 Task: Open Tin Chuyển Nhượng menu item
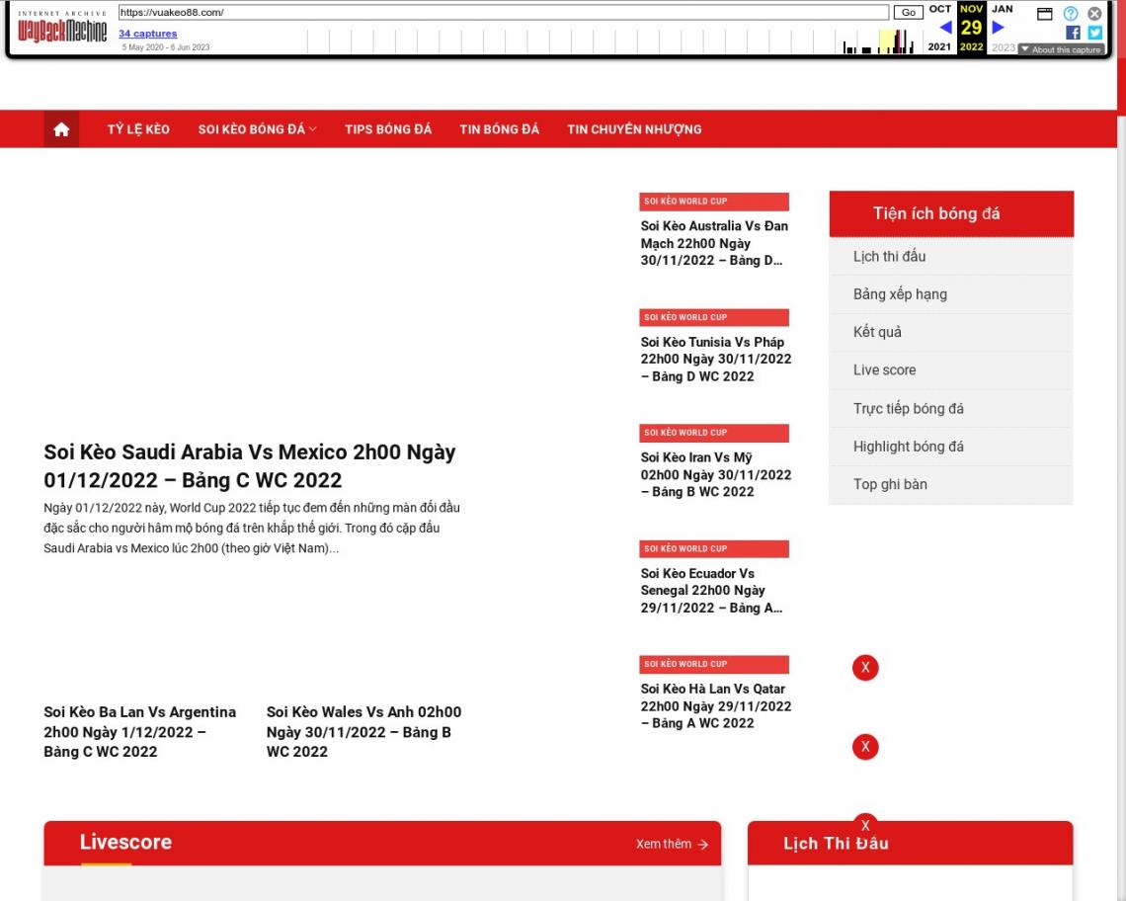634,129
